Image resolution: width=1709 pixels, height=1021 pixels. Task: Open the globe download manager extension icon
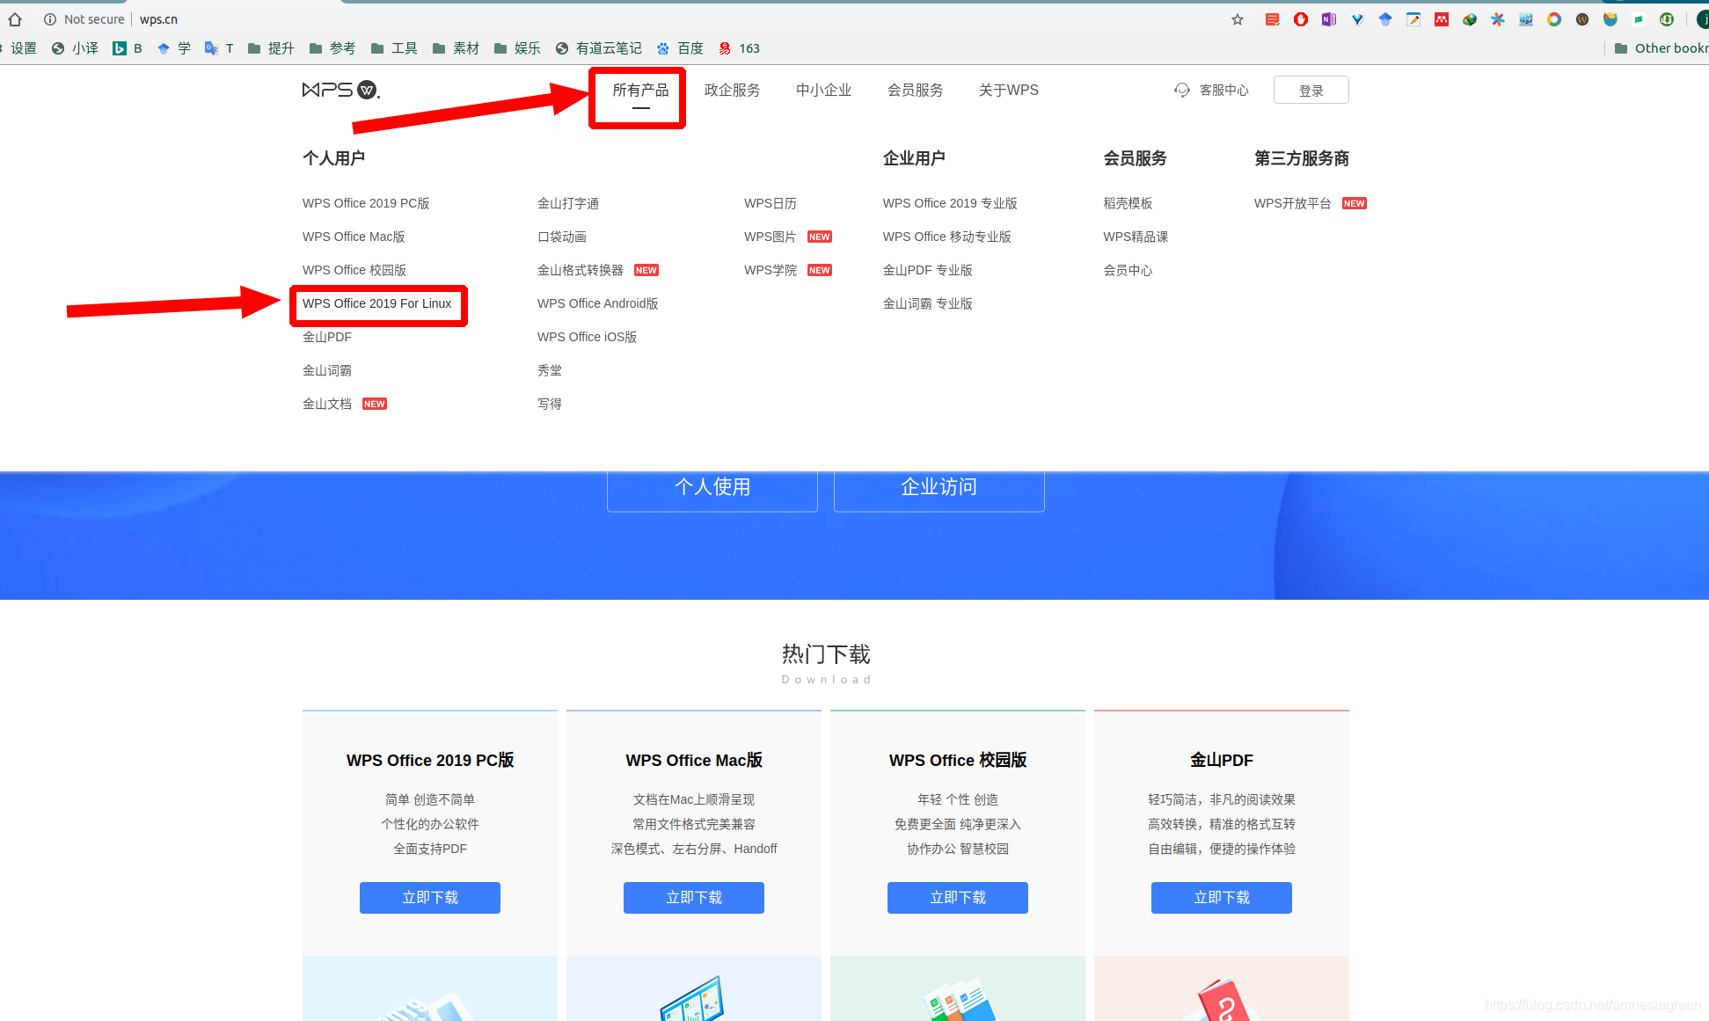click(1470, 19)
